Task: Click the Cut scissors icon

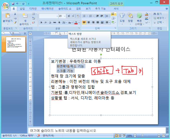Action: [15, 14]
